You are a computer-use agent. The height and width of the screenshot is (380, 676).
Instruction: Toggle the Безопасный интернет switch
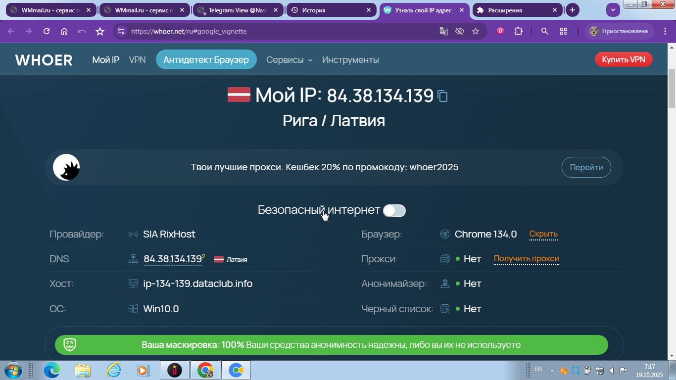coord(394,211)
